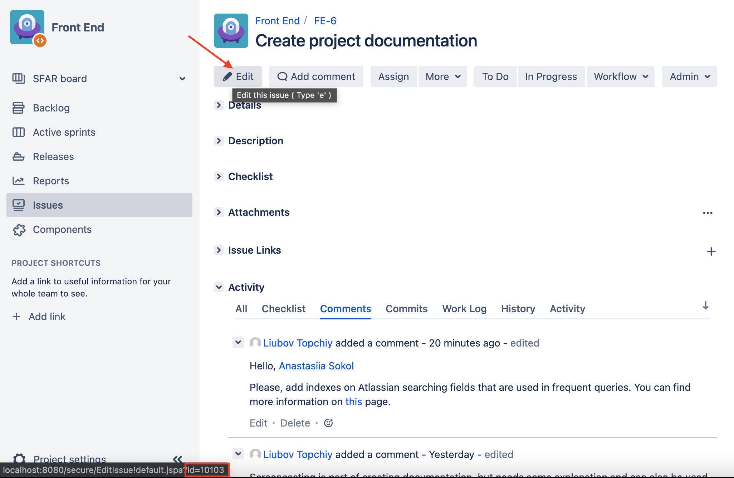The image size is (734, 478).
Task: Switch to the History tab
Action: tap(518, 309)
